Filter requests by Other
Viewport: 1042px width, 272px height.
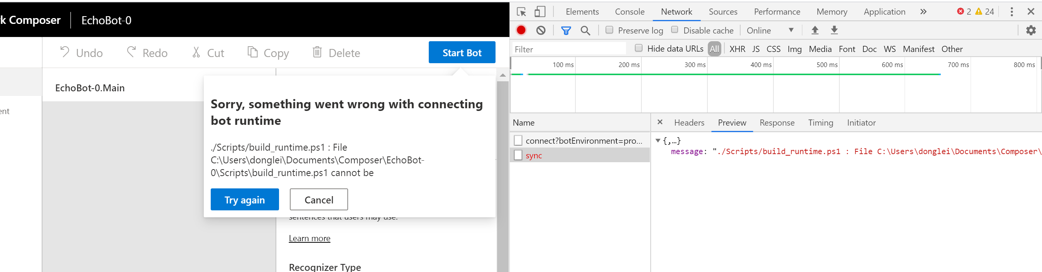[952, 49]
